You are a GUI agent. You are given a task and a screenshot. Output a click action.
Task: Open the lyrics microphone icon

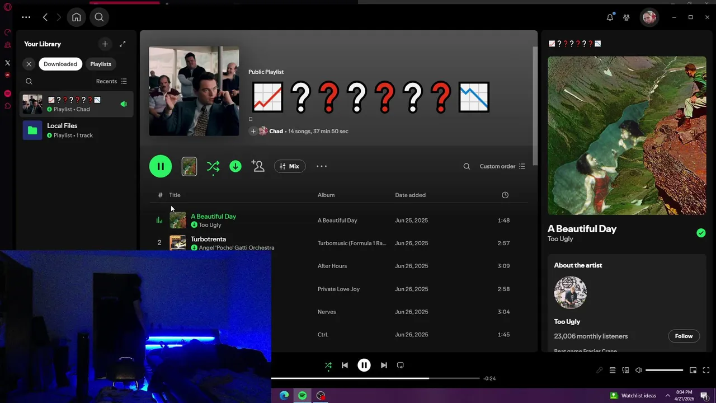[599, 370]
